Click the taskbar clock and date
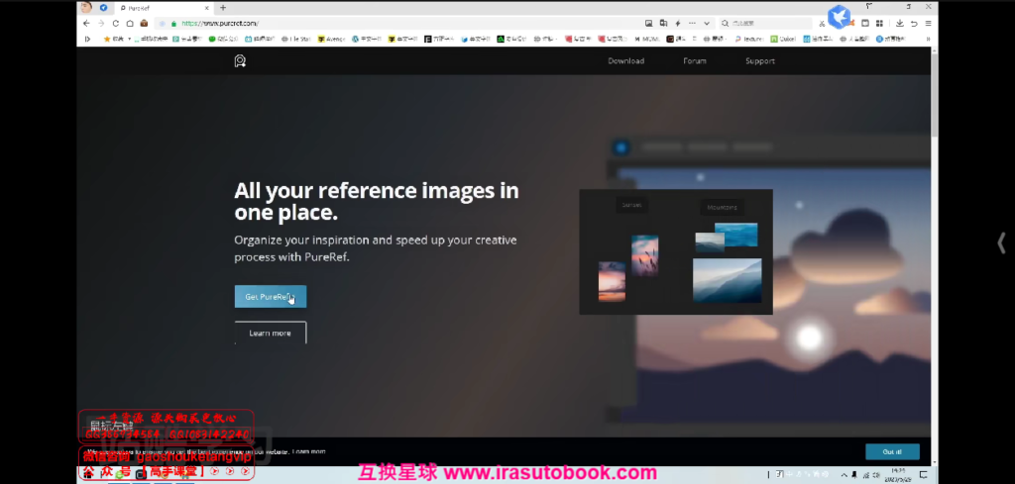 click(x=898, y=475)
